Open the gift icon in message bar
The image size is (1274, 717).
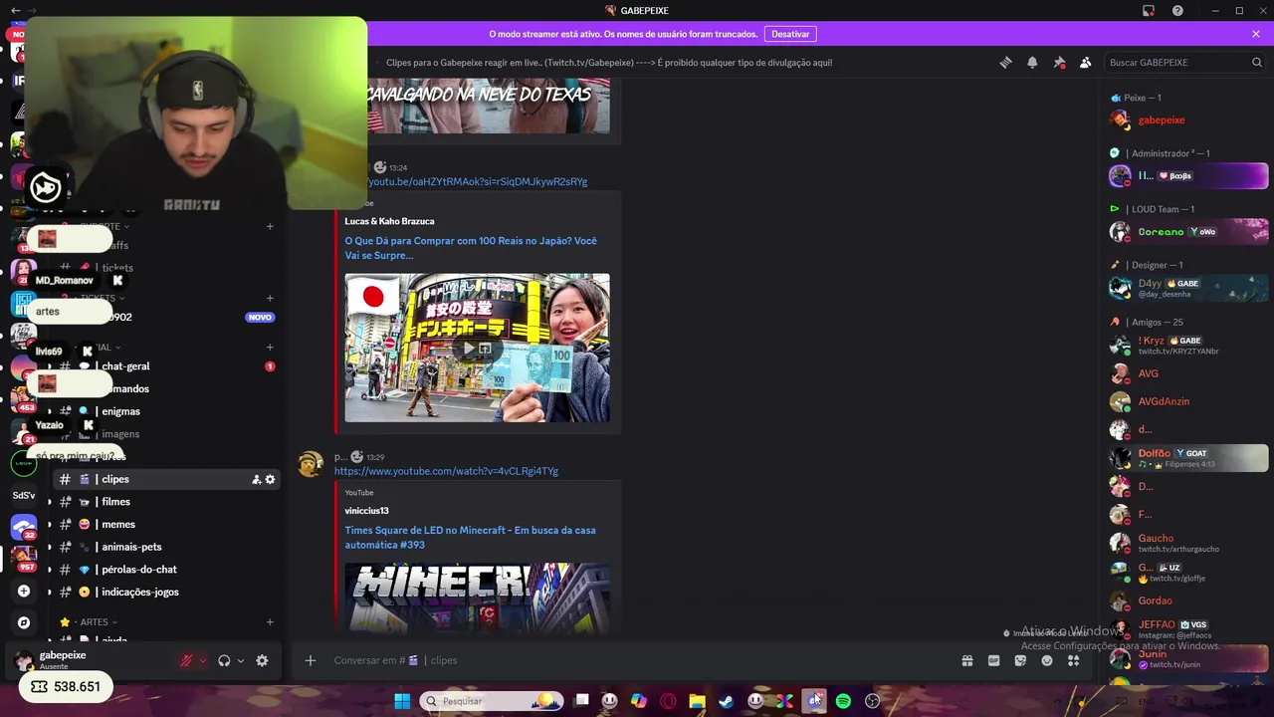coord(966,660)
